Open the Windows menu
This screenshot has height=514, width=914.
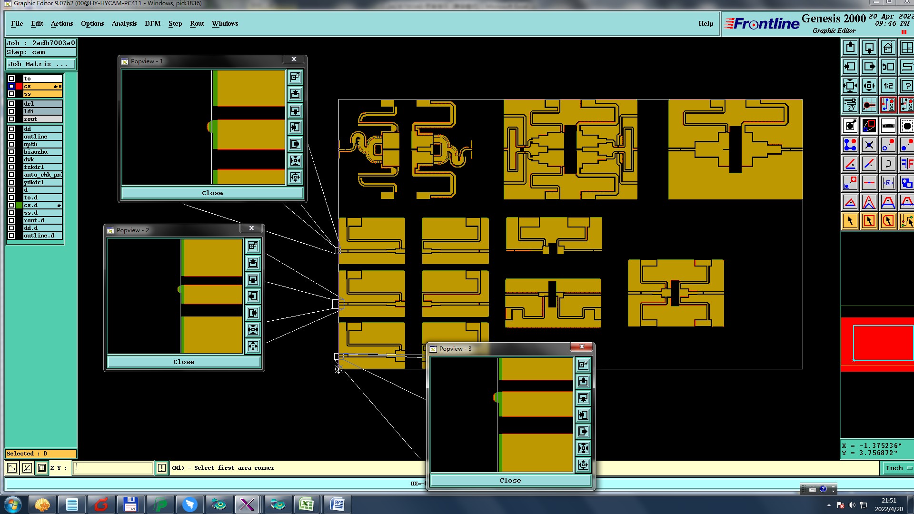coord(225,23)
